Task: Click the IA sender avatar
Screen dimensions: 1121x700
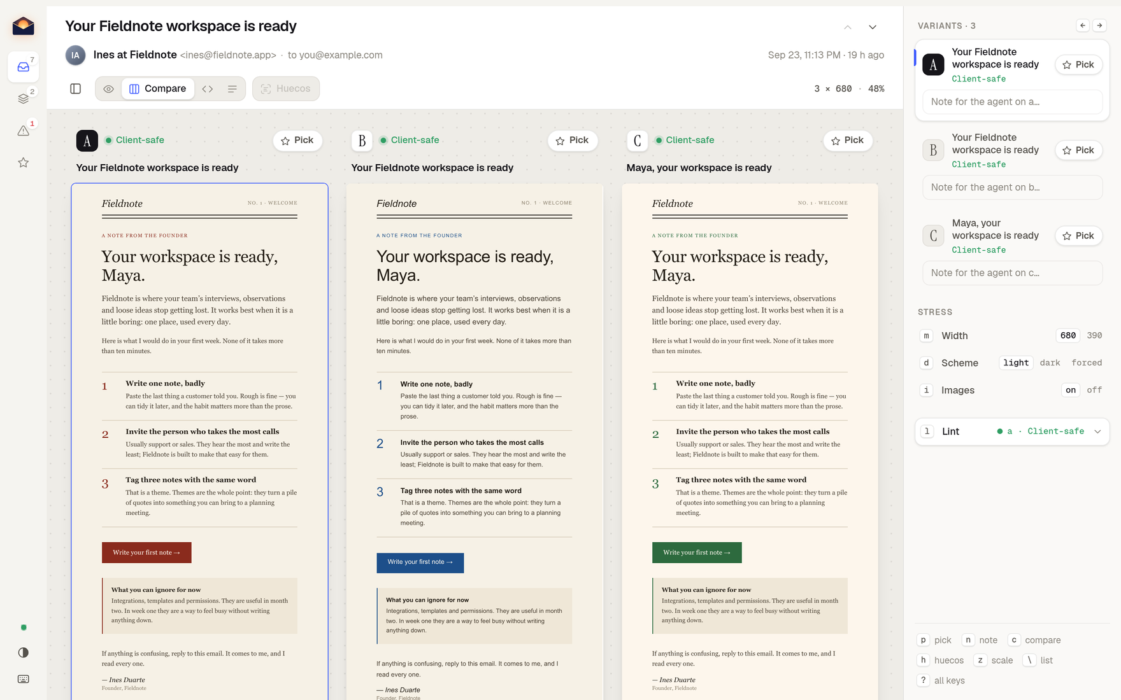Action: click(76, 55)
